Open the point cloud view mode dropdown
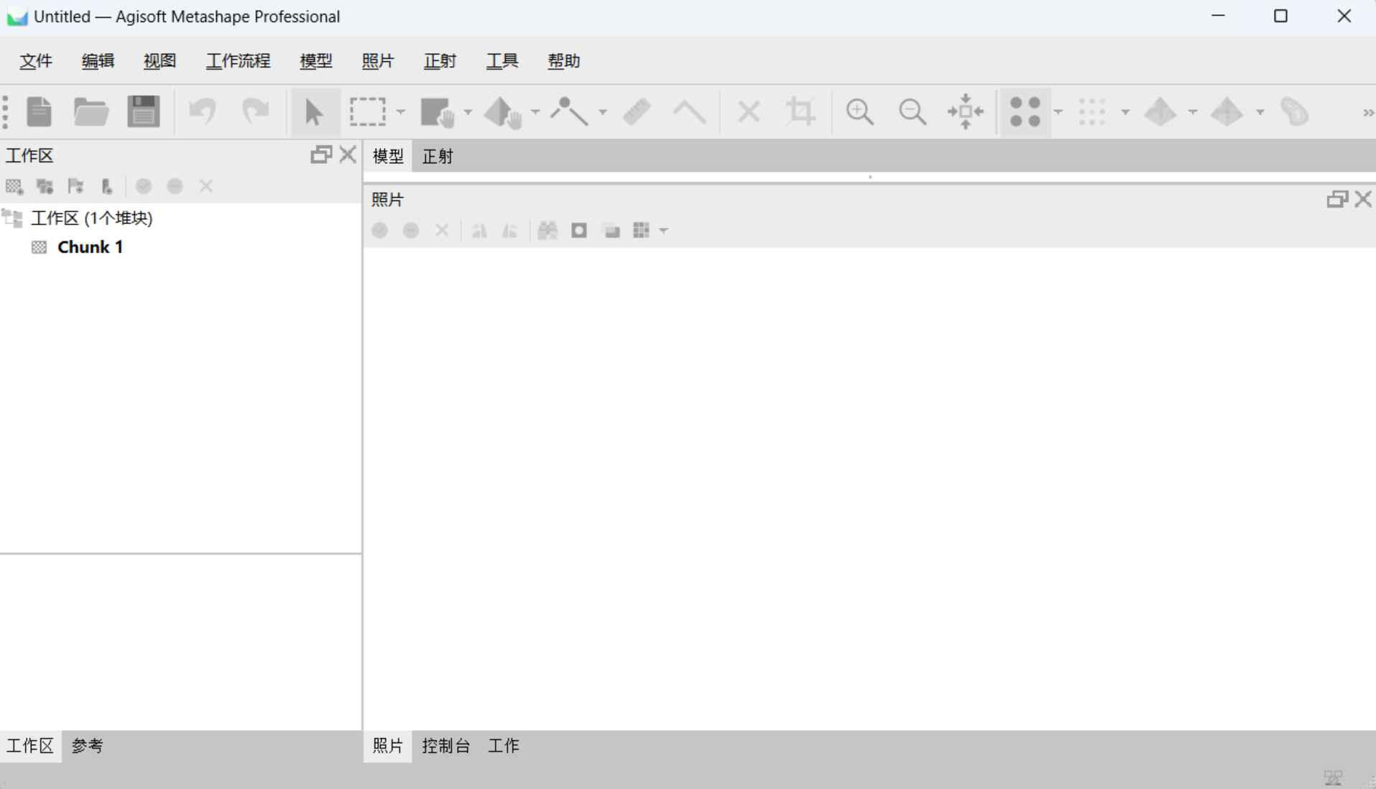This screenshot has width=1376, height=789. [1058, 111]
